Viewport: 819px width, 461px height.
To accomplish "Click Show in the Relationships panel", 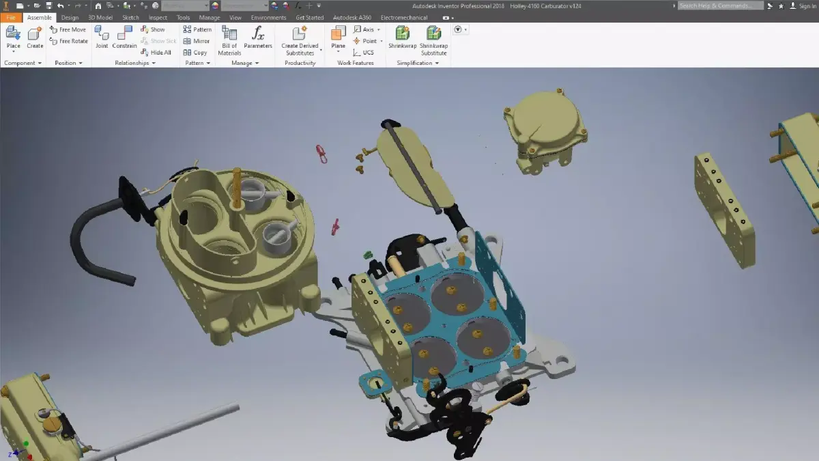I will [x=153, y=29].
